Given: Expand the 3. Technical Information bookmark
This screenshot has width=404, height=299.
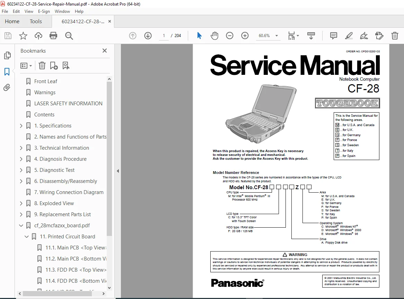Looking at the screenshot, I should [x=21, y=148].
